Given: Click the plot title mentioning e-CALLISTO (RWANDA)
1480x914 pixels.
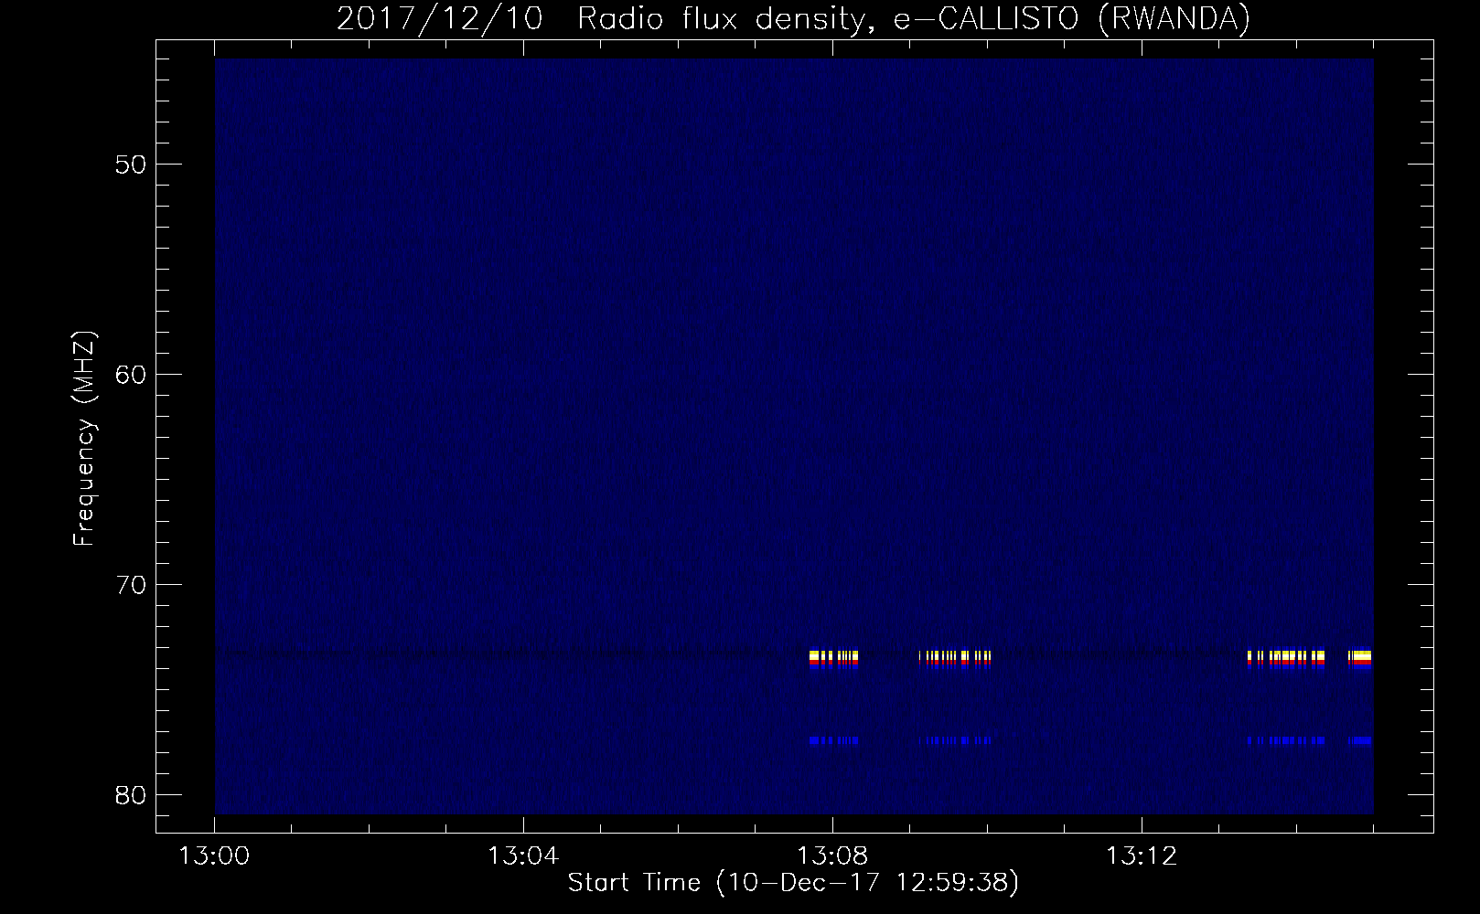Looking at the screenshot, I should [793, 17].
